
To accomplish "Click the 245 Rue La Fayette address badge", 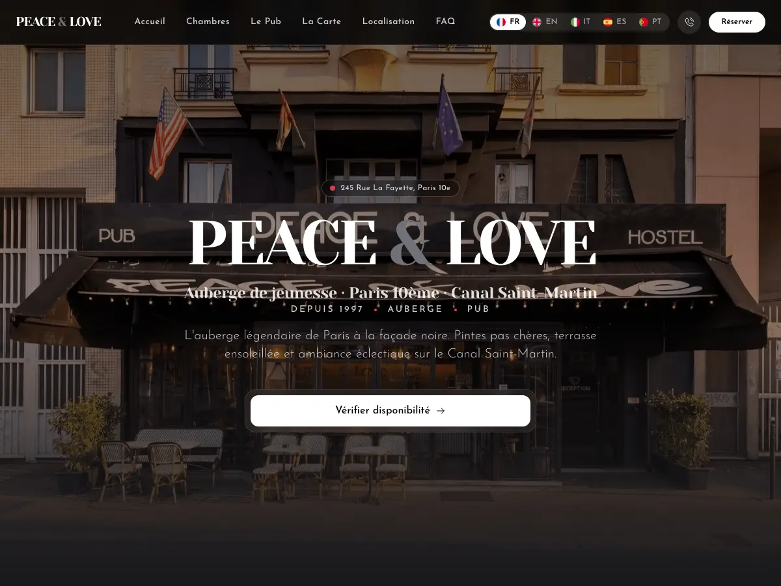I will point(390,188).
